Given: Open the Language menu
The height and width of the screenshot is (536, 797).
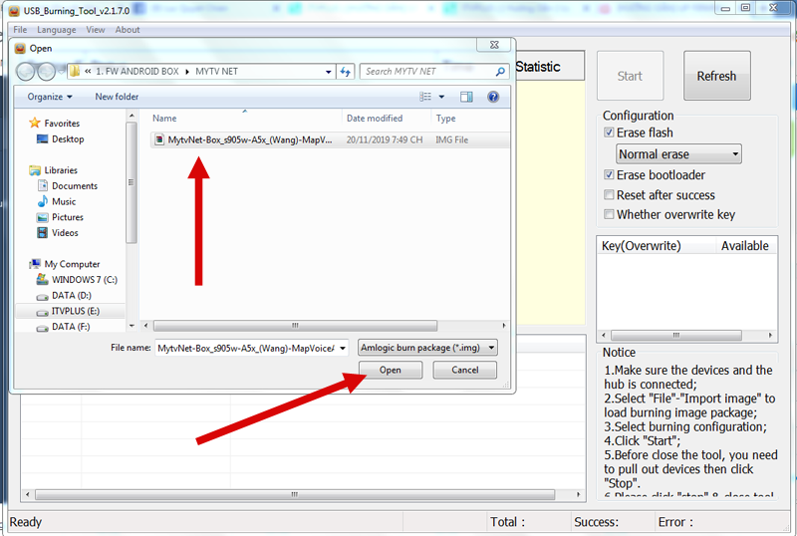Looking at the screenshot, I should tap(57, 30).
